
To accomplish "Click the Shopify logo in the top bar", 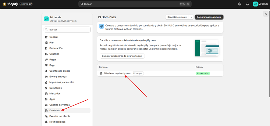I will pos(11,4).
